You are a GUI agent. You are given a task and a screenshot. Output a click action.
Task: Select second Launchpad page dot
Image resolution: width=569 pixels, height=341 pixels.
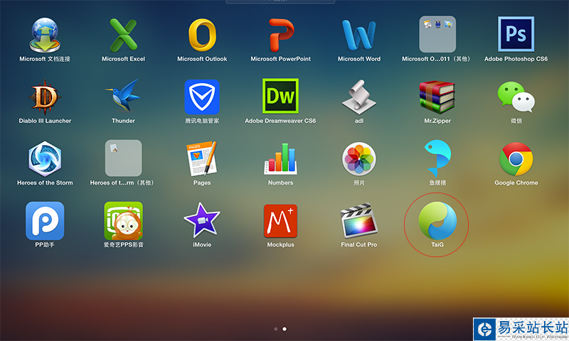(284, 329)
